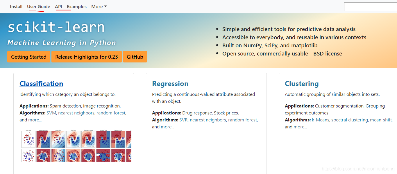The image size is (397, 174).
Task: Open random forest link under Classification
Action: click(x=111, y=113)
